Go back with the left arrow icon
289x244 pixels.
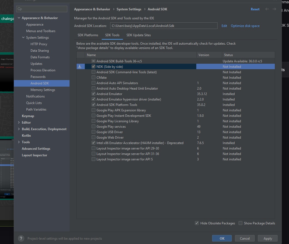tap(267, 9)
